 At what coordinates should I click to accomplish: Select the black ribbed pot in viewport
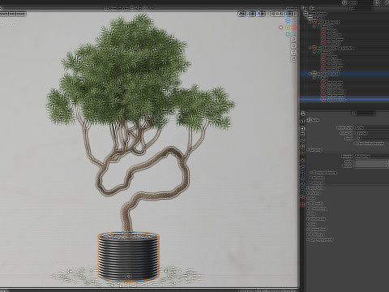[128, 257]
